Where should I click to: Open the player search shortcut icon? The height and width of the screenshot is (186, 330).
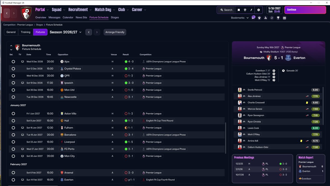(x=266, y=18)
